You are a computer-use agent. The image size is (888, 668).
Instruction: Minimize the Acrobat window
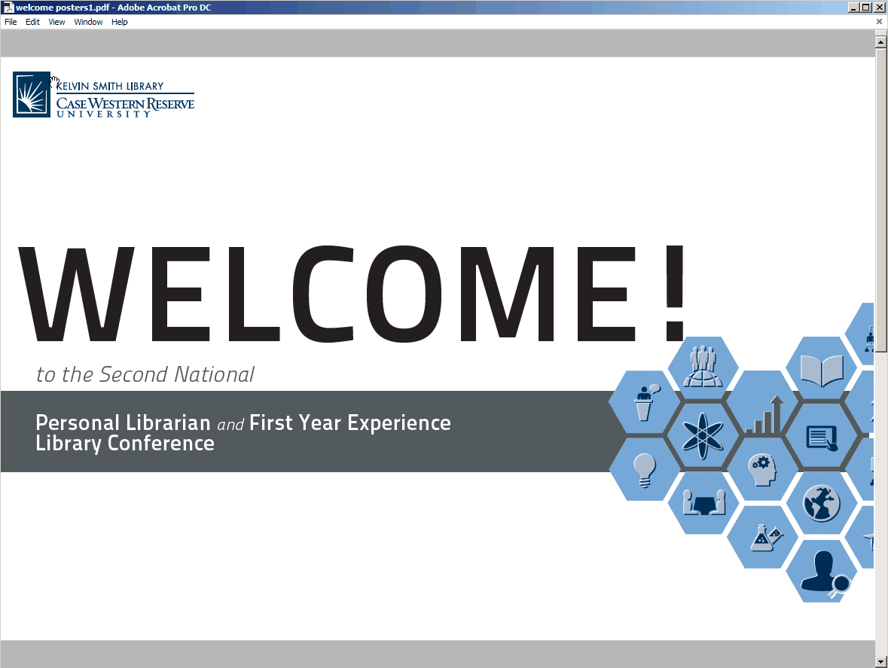853,8
